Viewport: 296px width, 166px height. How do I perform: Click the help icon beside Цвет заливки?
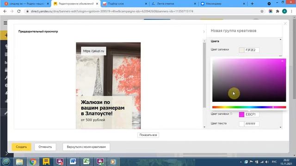tap(231, 114)
